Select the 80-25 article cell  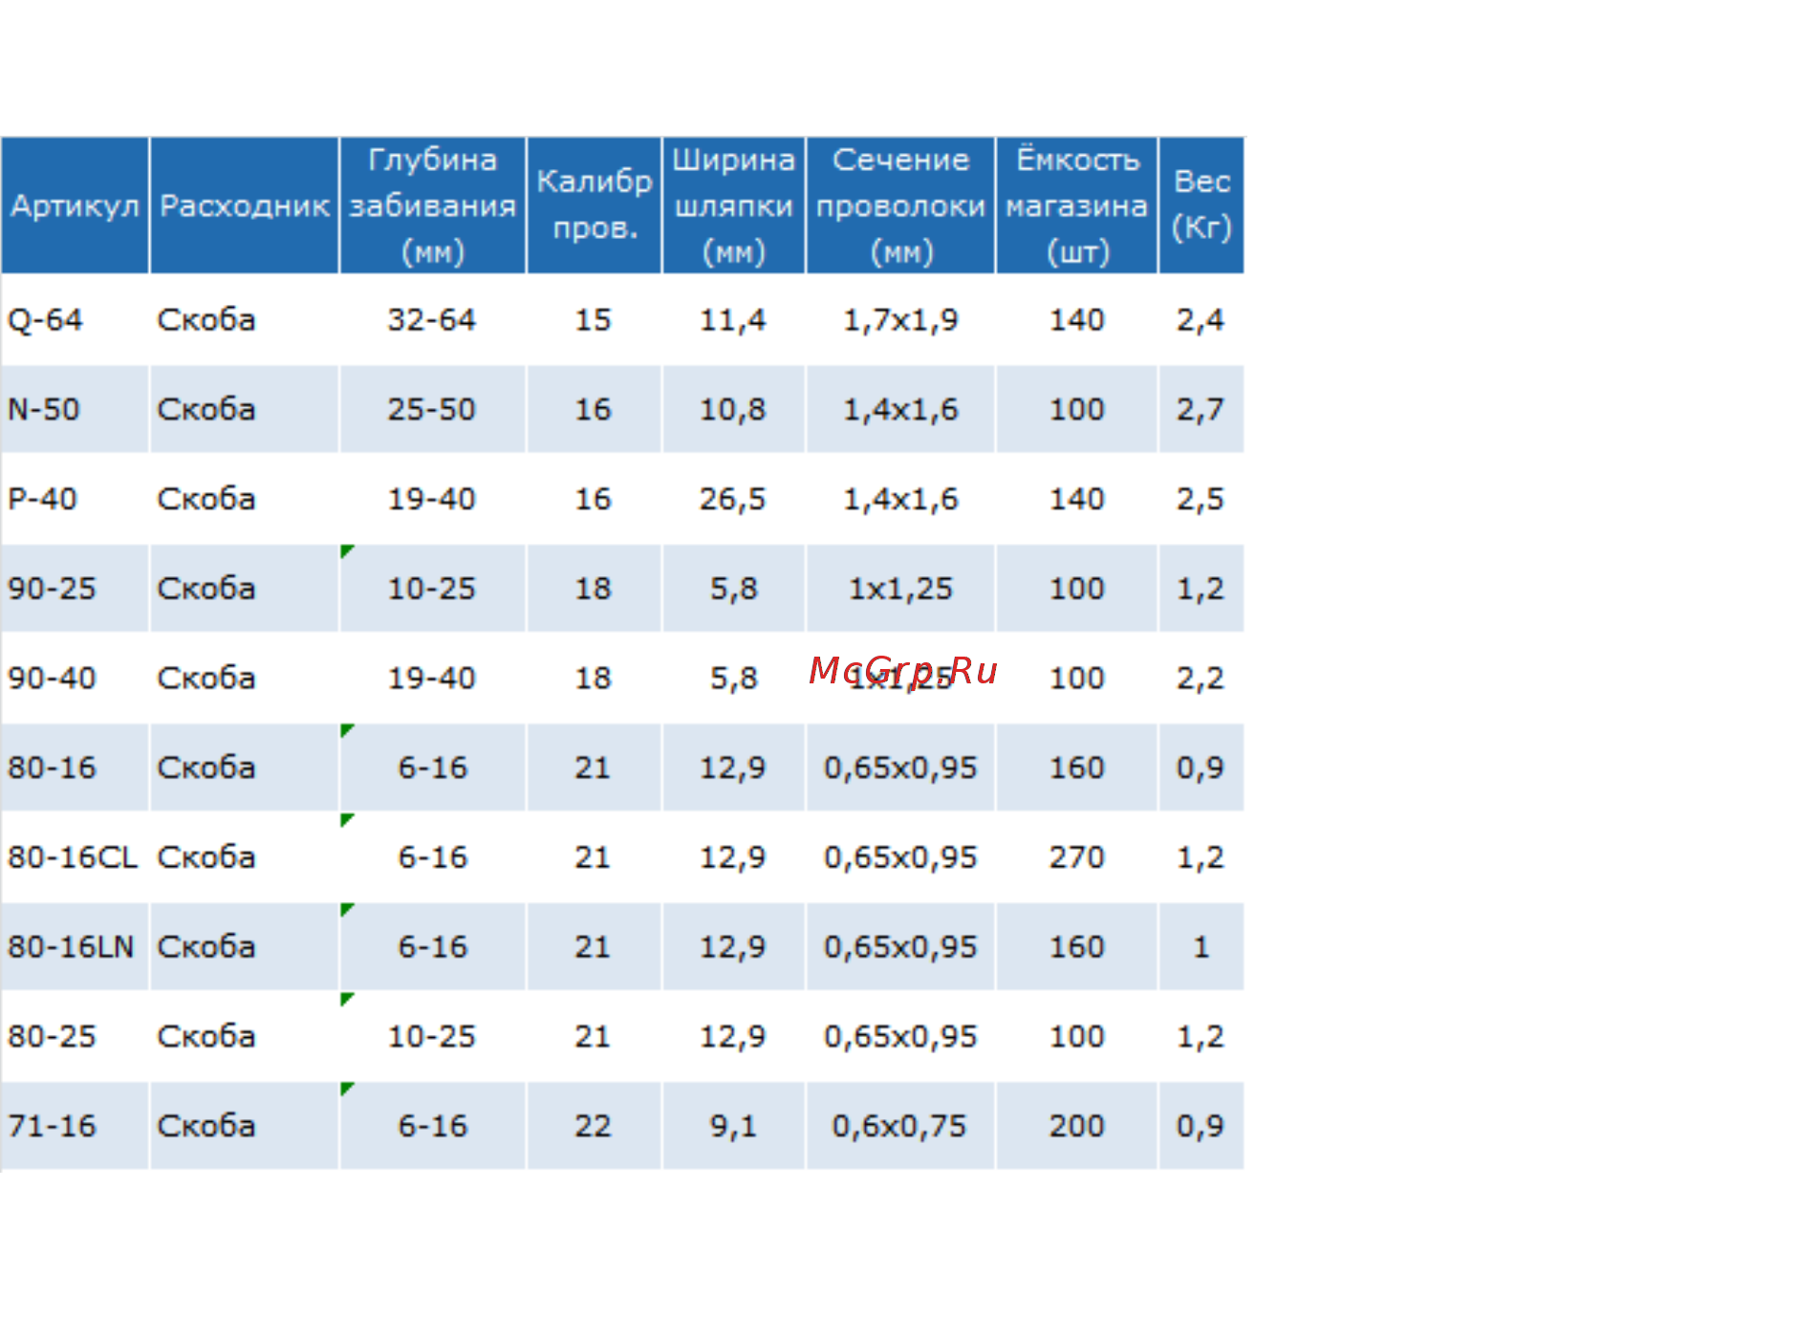[75, 1036]
